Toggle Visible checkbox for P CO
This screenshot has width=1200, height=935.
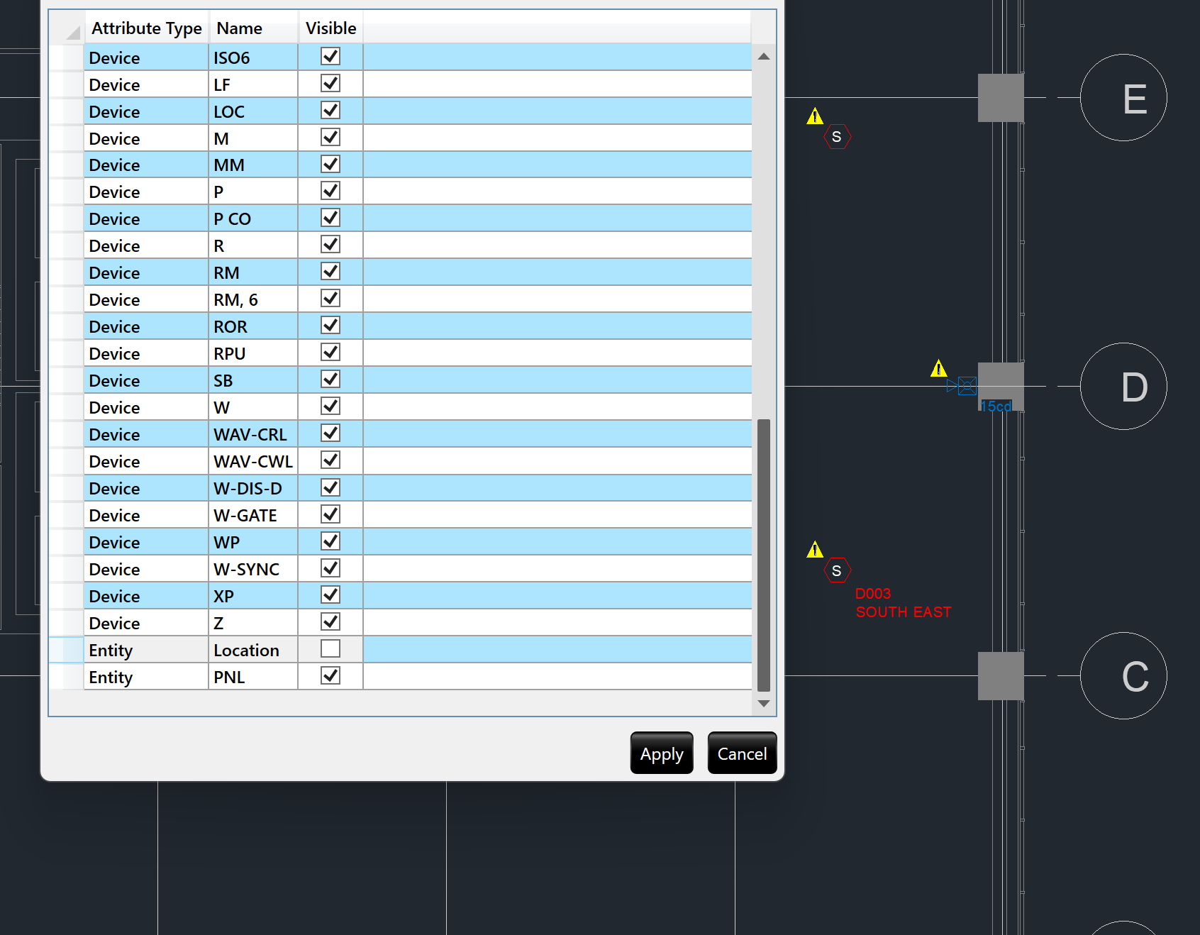click(x=330, y=218)
